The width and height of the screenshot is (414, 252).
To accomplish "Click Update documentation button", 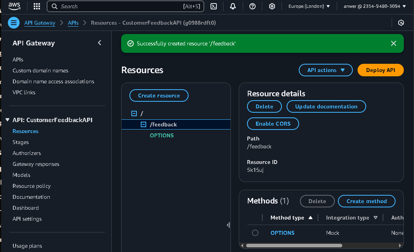I will (326, 106).
